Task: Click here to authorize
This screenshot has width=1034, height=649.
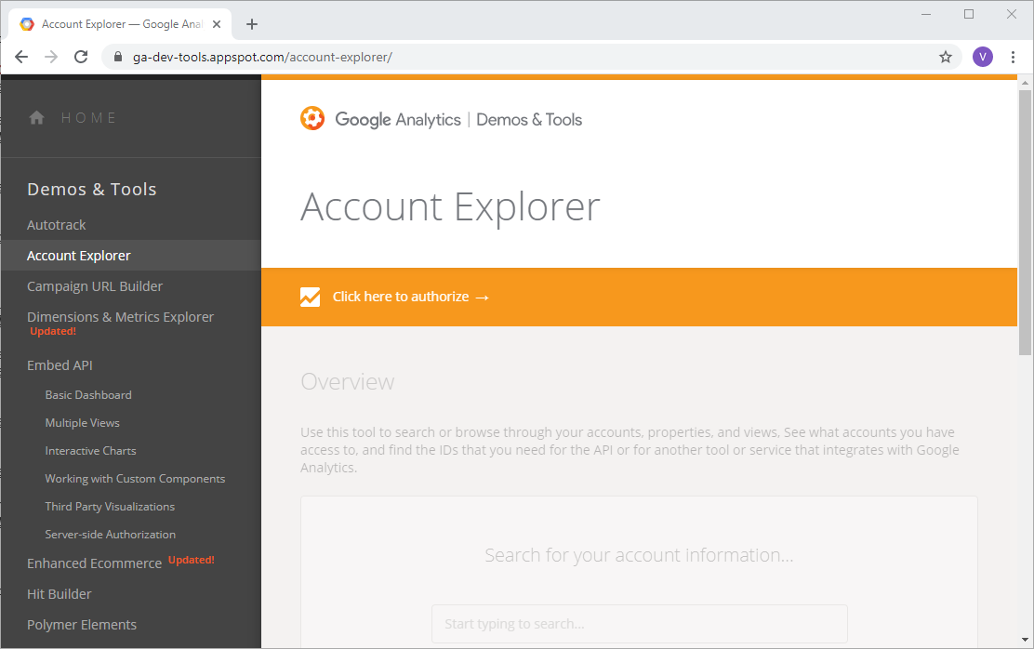Action: tap(411, 298)
